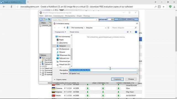This screenshot has height=99, width=177.
Task: Expand the address path history dropdown
Action: pyautogui.click(x=106, y=28)
